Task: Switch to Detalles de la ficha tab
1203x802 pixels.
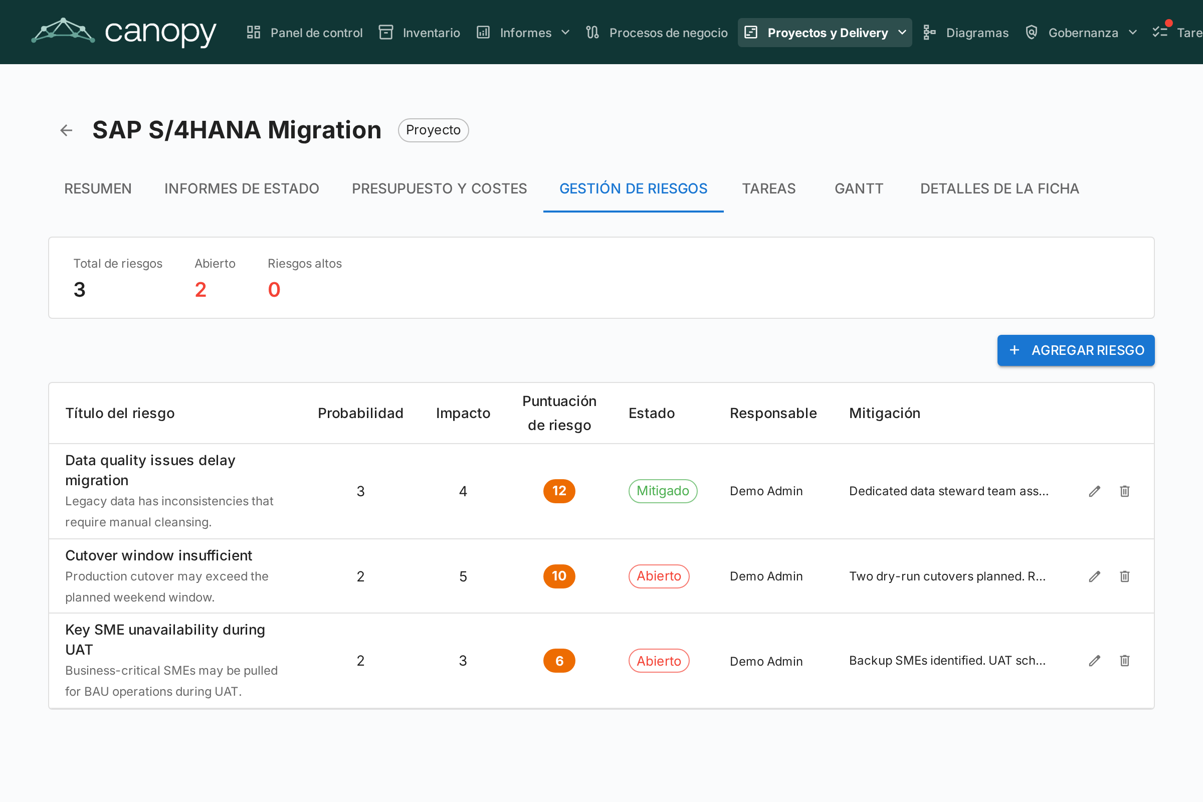Action: pos(999,189)
